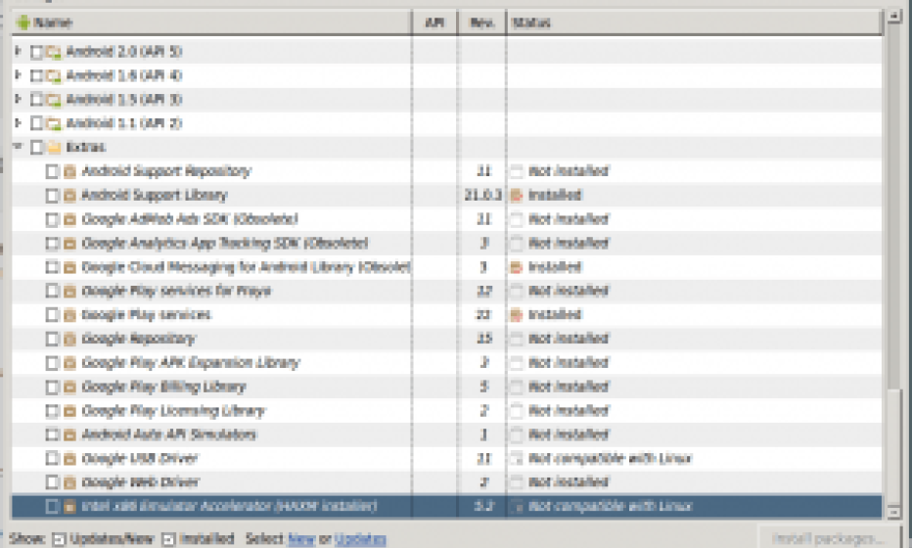Toggle the Updates/New filter checkbox
The image size is (912, 548).
click(x=58, y=539)
